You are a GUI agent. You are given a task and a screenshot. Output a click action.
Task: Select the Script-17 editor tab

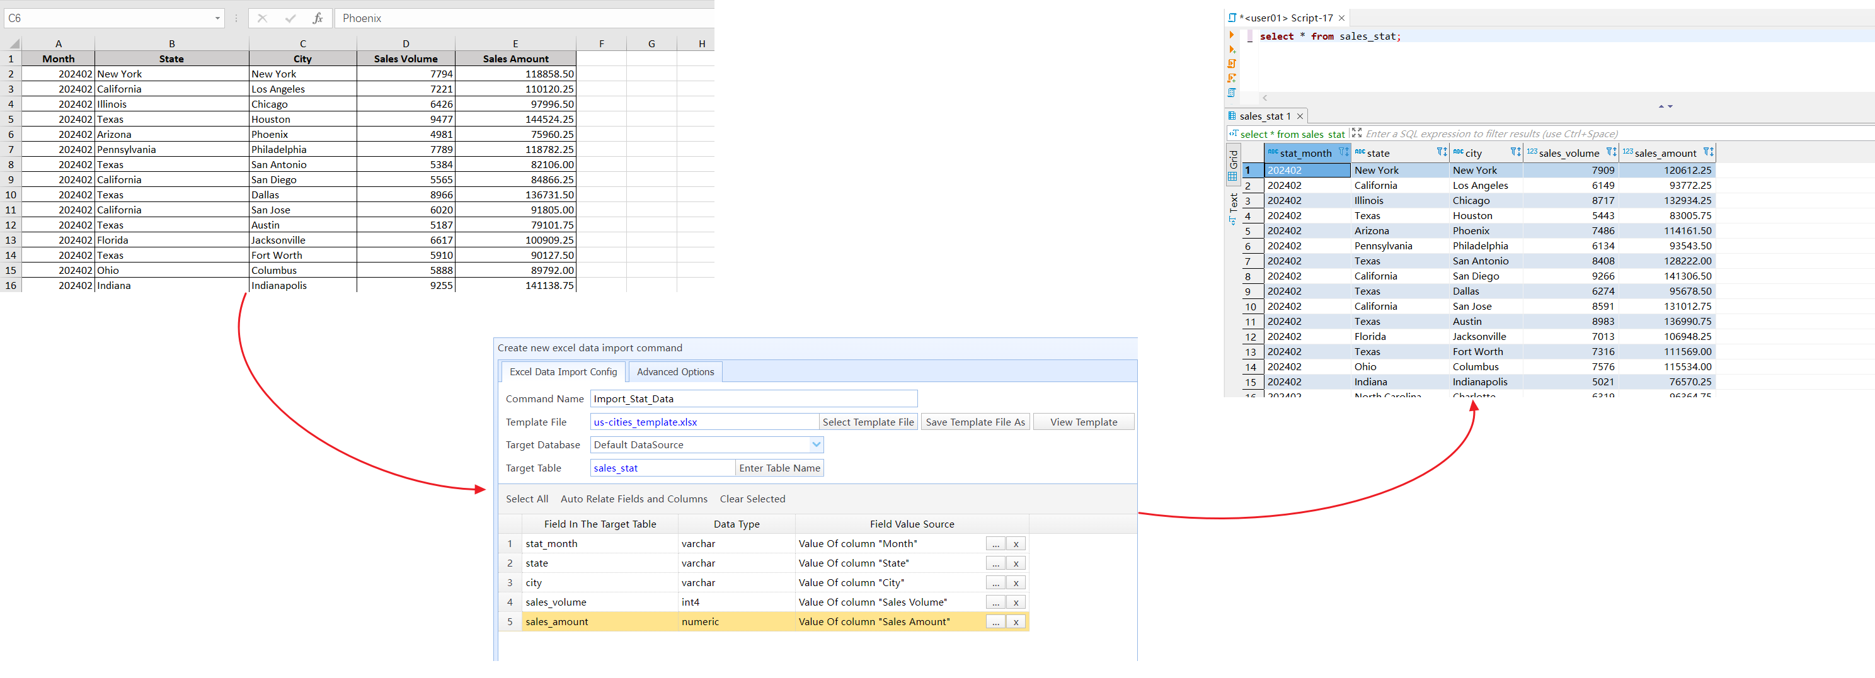click(1286, 18)
